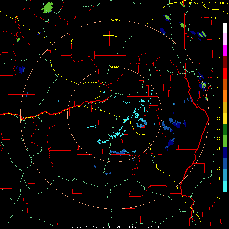Image resolution: width=229 pixels, height=229 pixels.
Task: Click the legend value '54'
Action: pyautogui.click(x=219, y=58)
